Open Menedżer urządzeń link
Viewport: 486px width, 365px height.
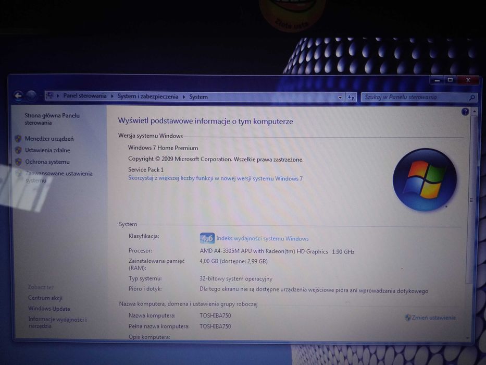tap(49, 139)
